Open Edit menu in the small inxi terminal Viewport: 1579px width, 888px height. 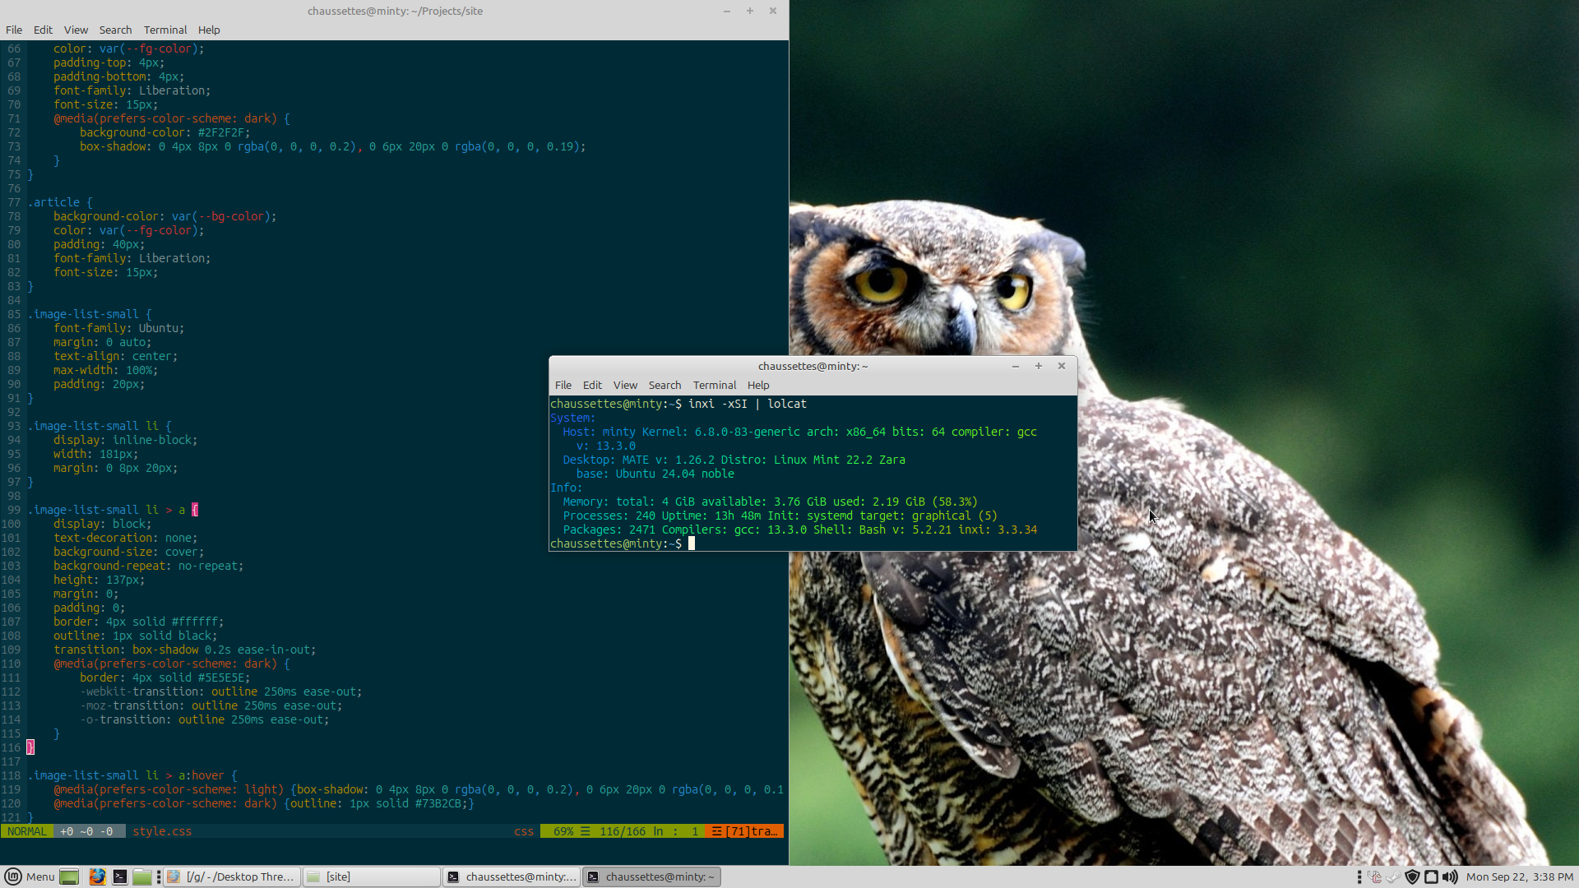(x=592, y=385)
